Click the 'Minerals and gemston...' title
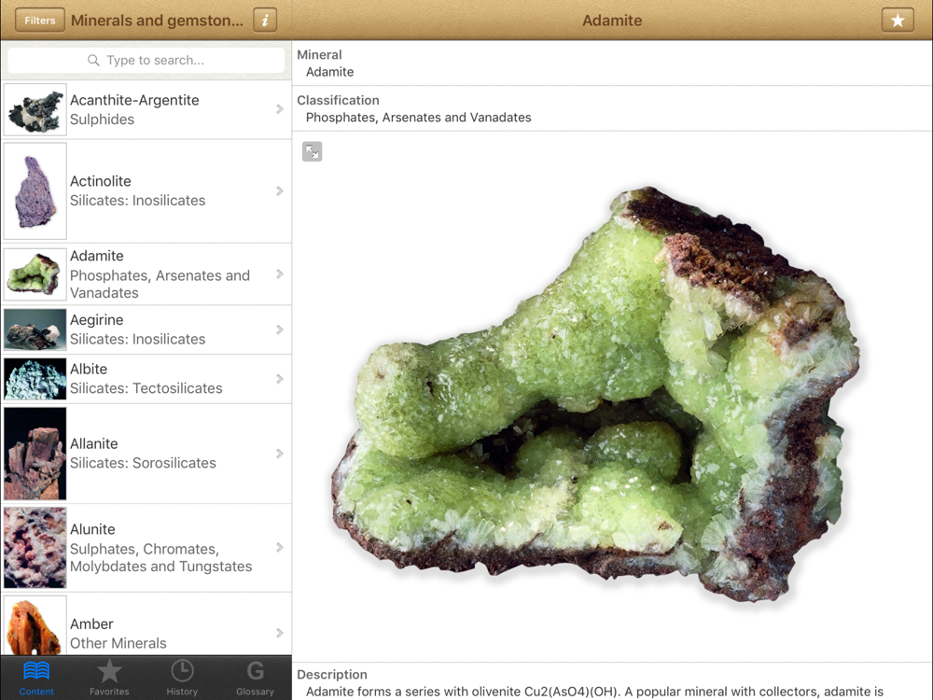Image resolution: width=933 pixels, height=700 pixels. 157,21
